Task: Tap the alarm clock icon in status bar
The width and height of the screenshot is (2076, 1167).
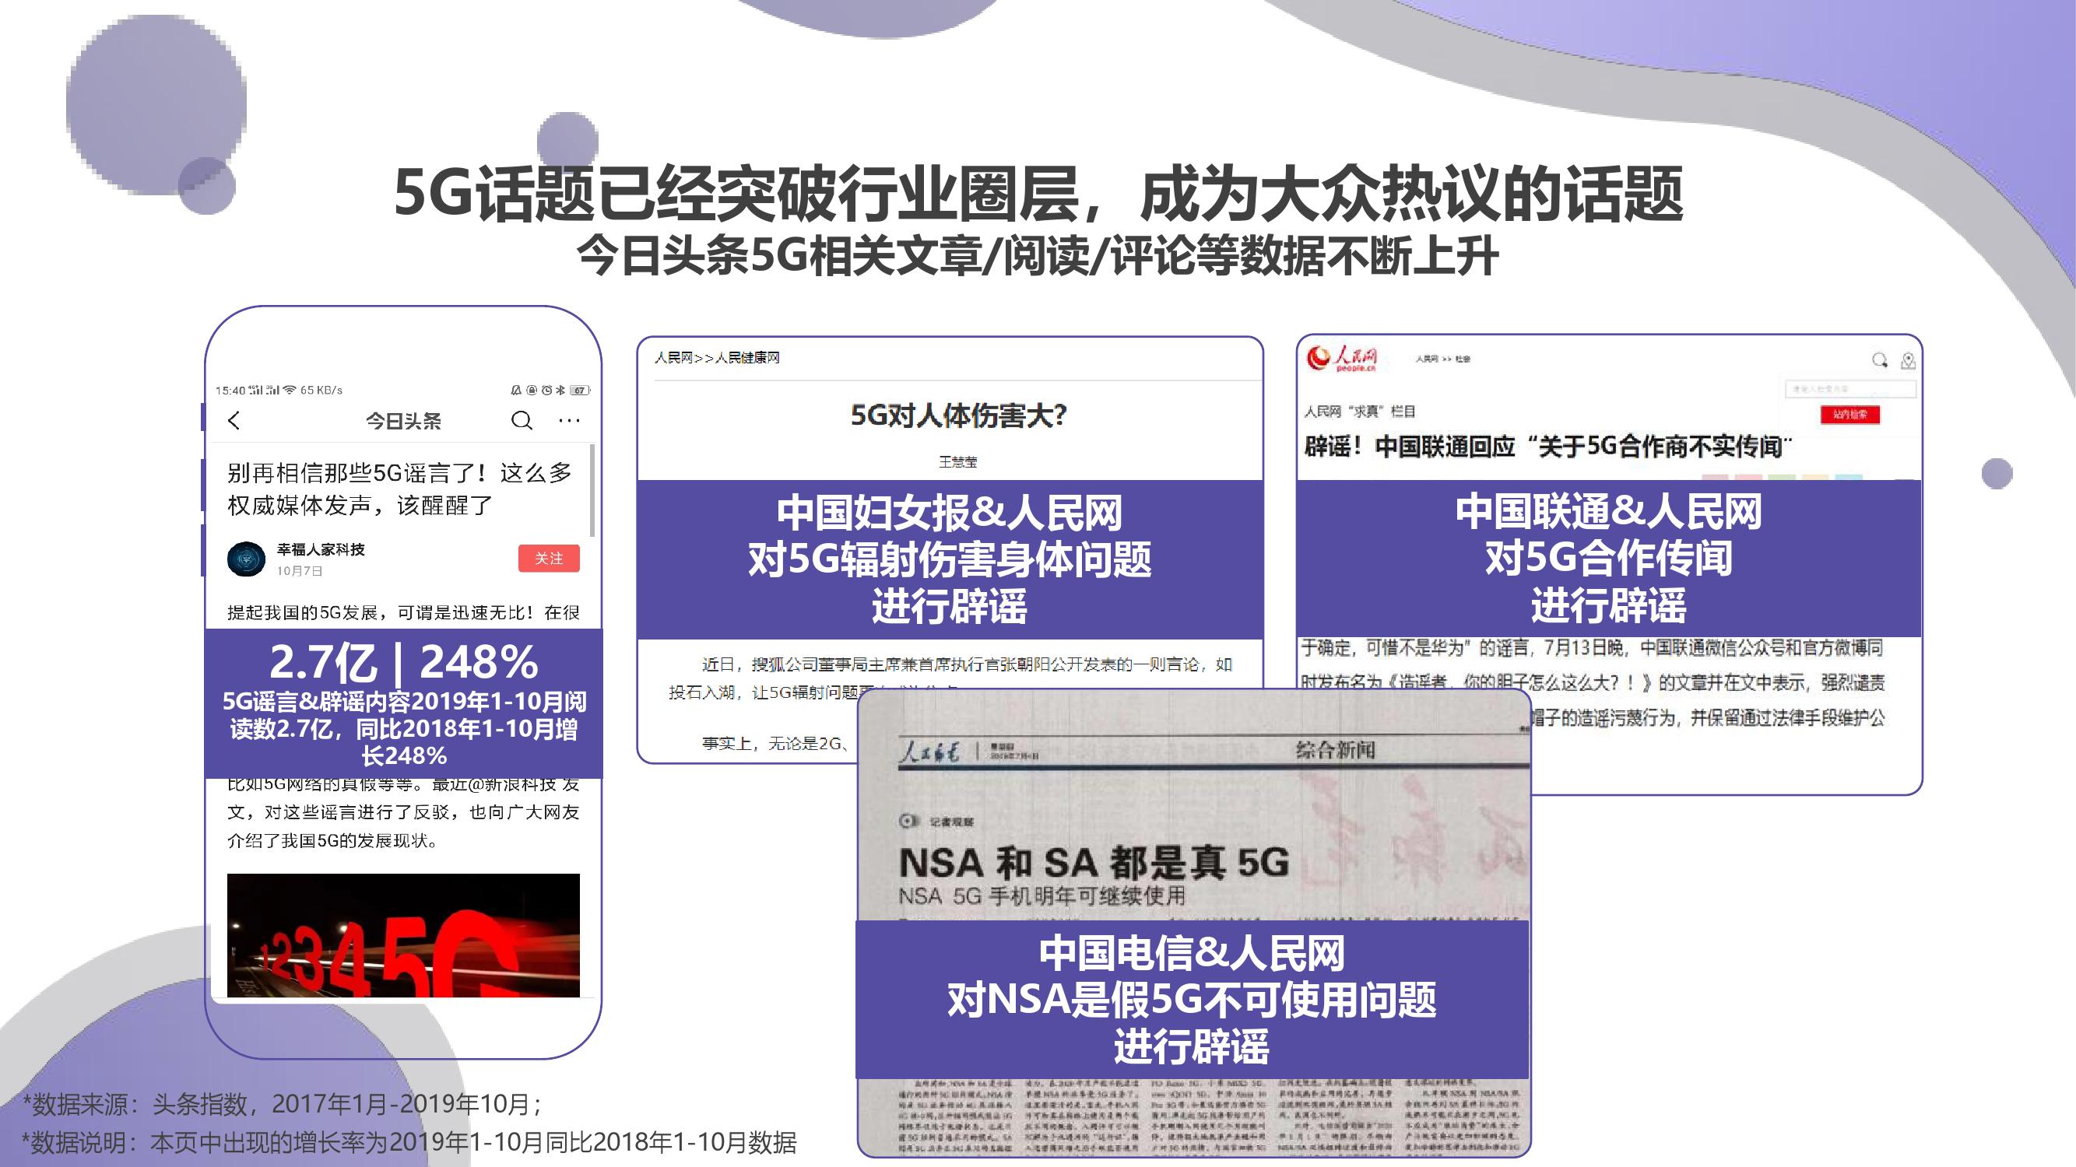Action: (546, 391)
